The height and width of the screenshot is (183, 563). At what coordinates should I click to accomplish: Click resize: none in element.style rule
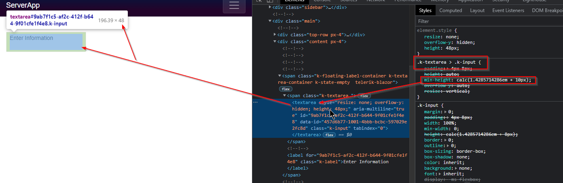coord(442,36)
